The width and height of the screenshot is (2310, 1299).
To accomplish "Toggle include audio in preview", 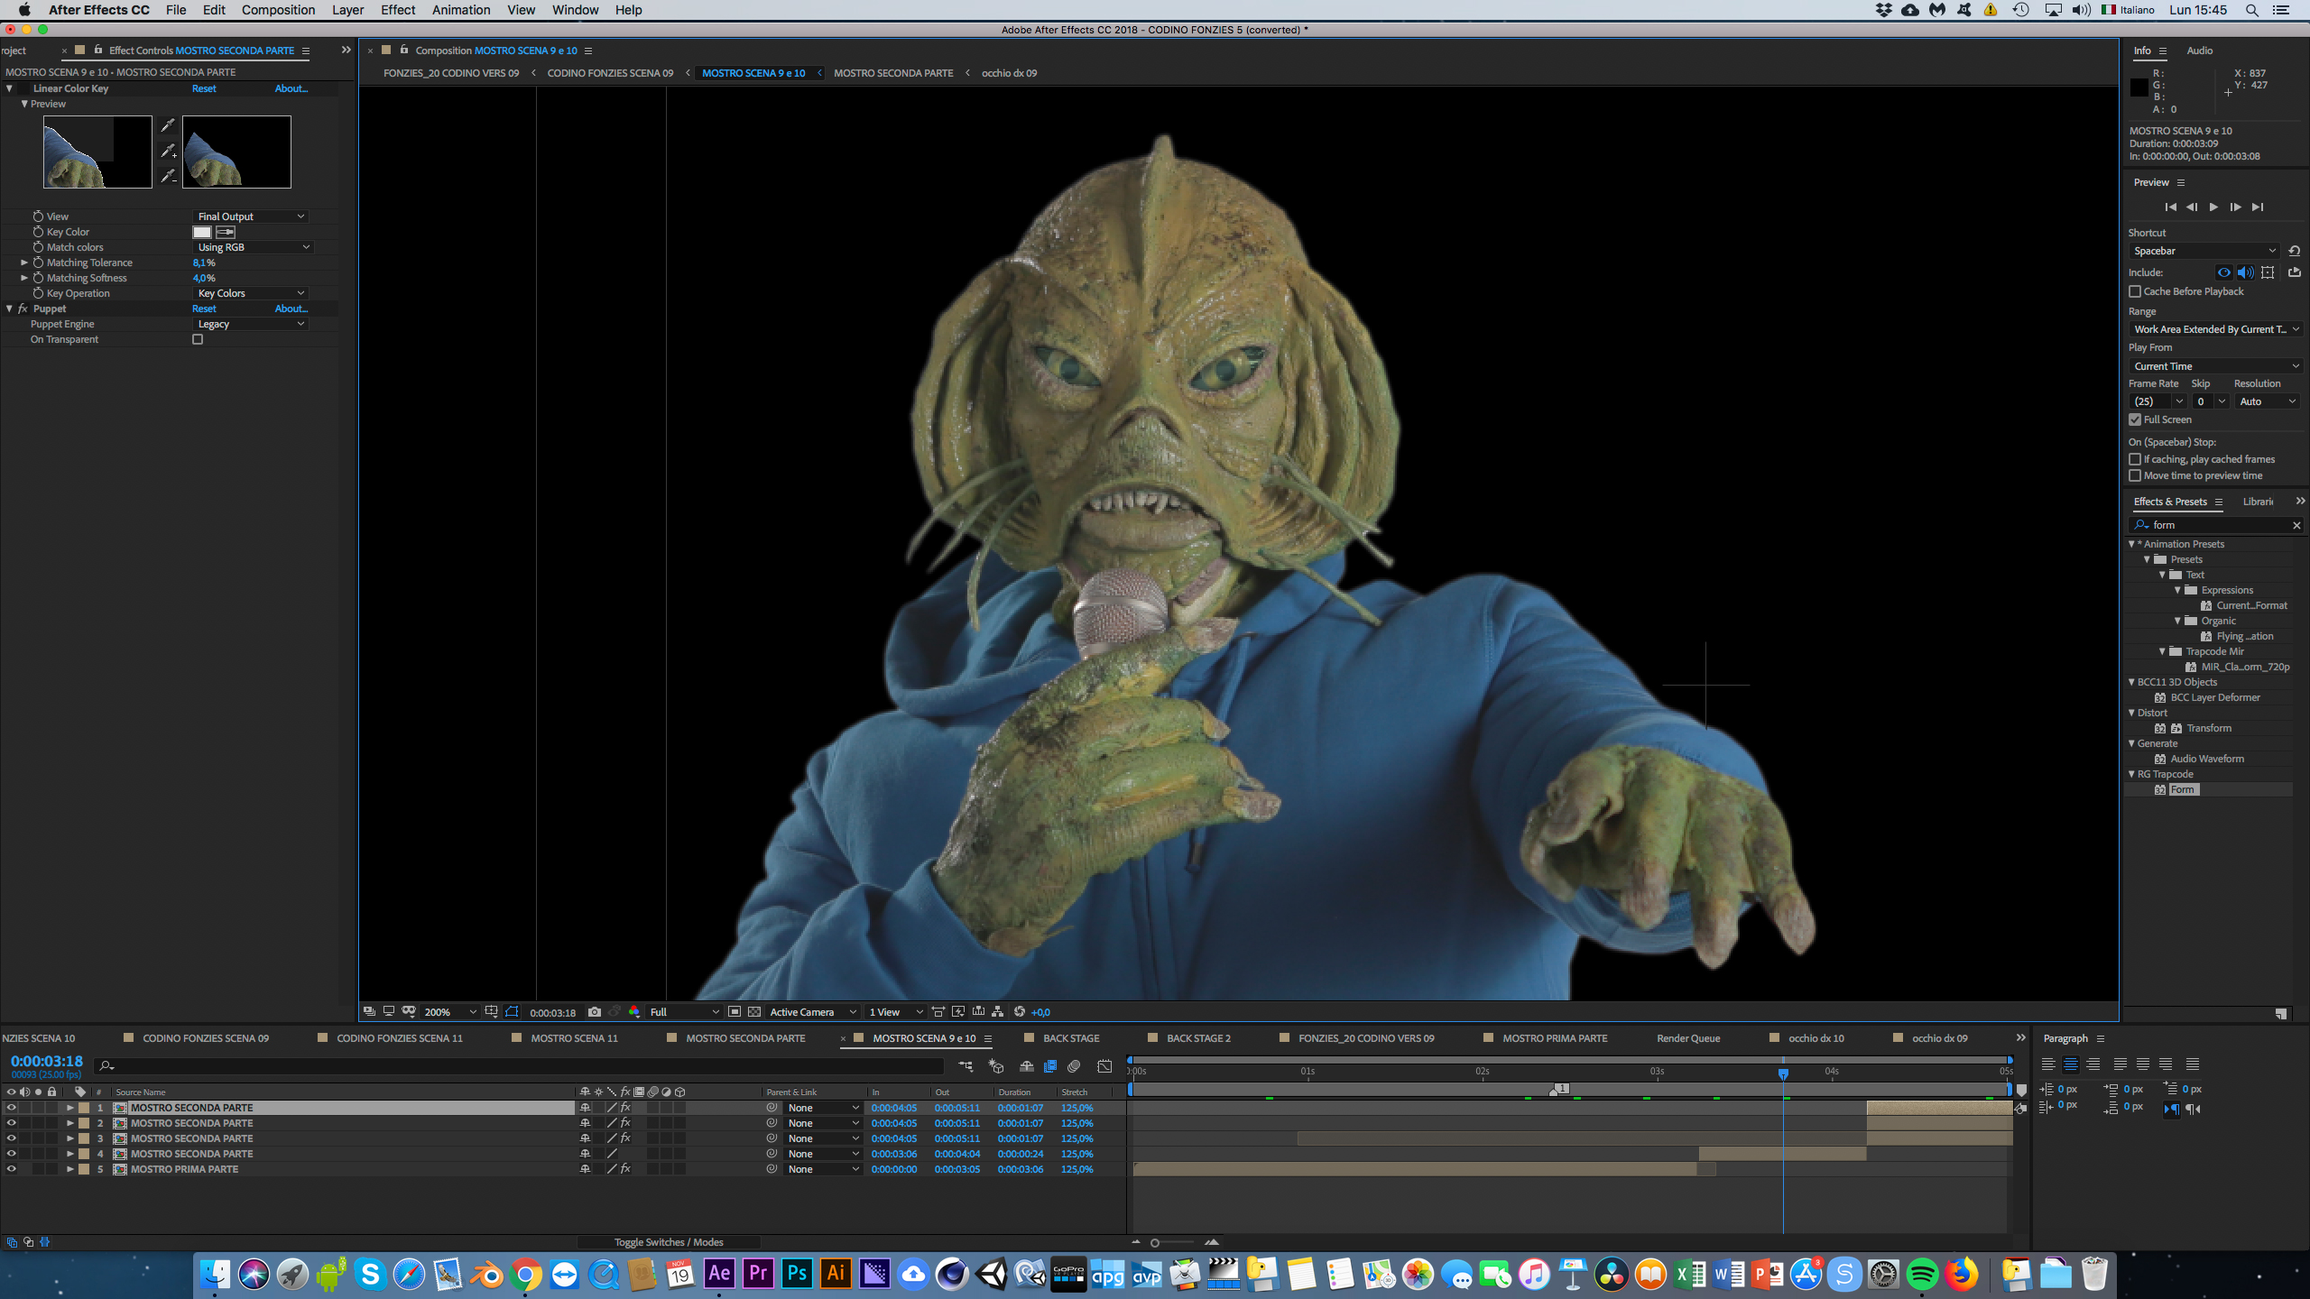I will (x=2246, y=272).
